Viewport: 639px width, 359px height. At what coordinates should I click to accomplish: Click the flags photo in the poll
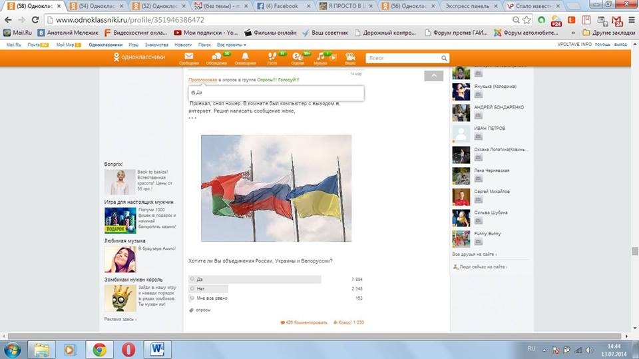click(x=276, y=188)
